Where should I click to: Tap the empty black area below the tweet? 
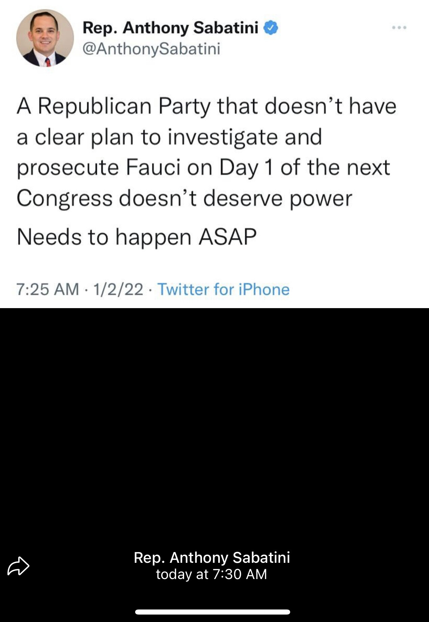(x=214, y=423)
